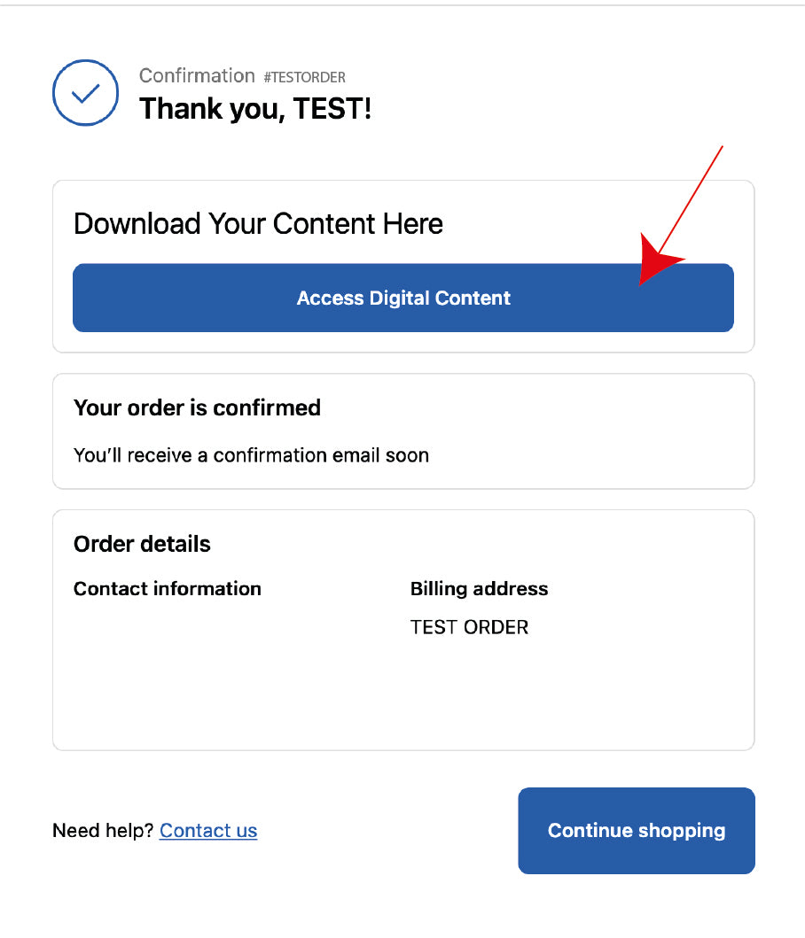Click the confirmation email soon message
The height and width of the screenshot is (938, 805).
(251, 455)
